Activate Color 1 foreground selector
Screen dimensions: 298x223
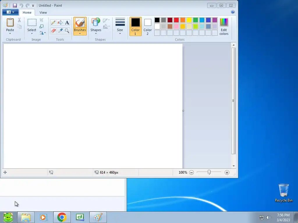pos(136,26)
